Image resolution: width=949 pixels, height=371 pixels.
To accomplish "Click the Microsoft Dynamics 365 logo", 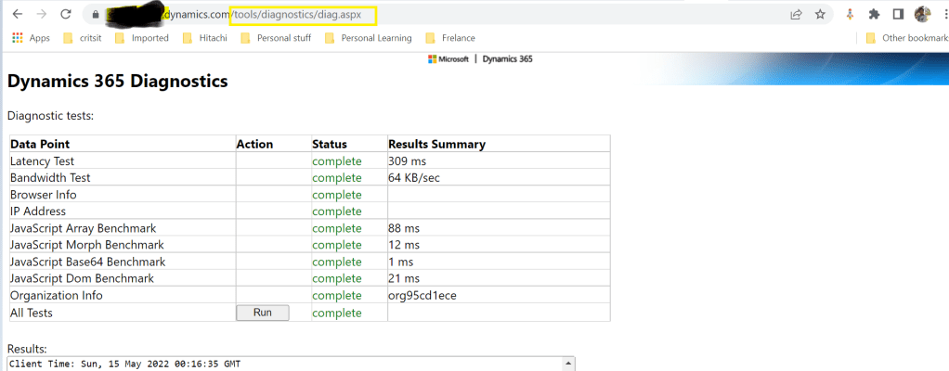I will (x=480, y=58).
